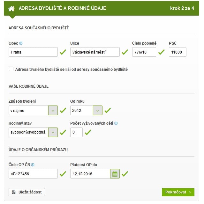Click the floppy disk icon on Uložit žádost
The image size is (204, 204).
point(13,192)
